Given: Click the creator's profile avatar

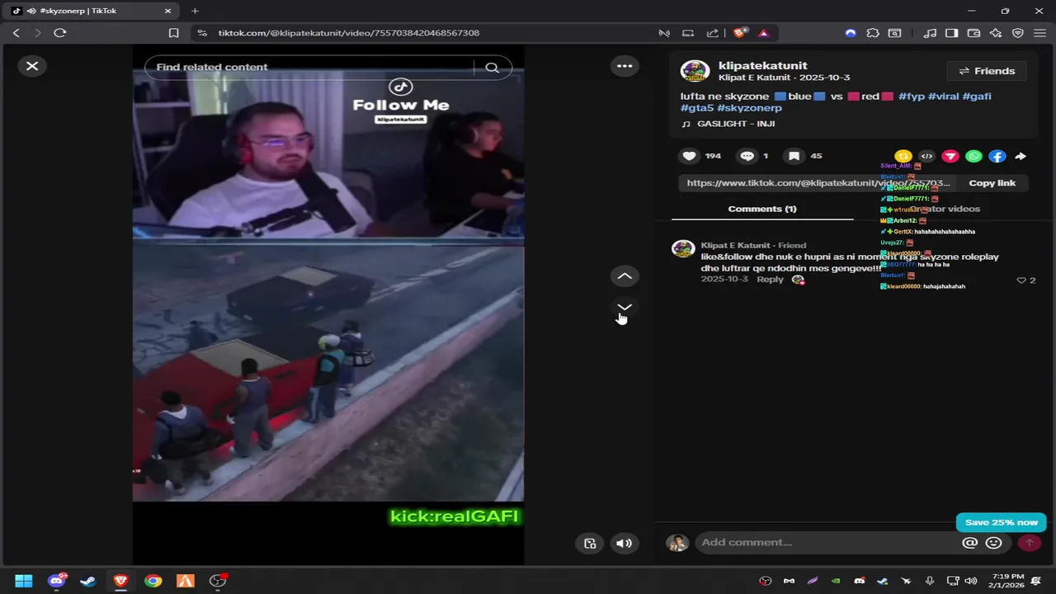Looking at the screenshot, I should (695, 71).
